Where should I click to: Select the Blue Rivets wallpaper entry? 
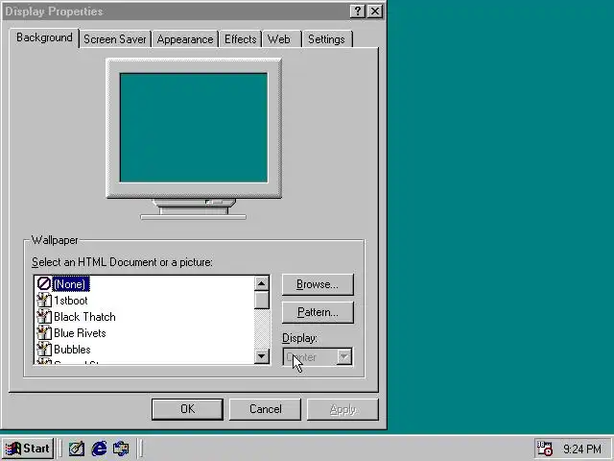coord(80,333)
